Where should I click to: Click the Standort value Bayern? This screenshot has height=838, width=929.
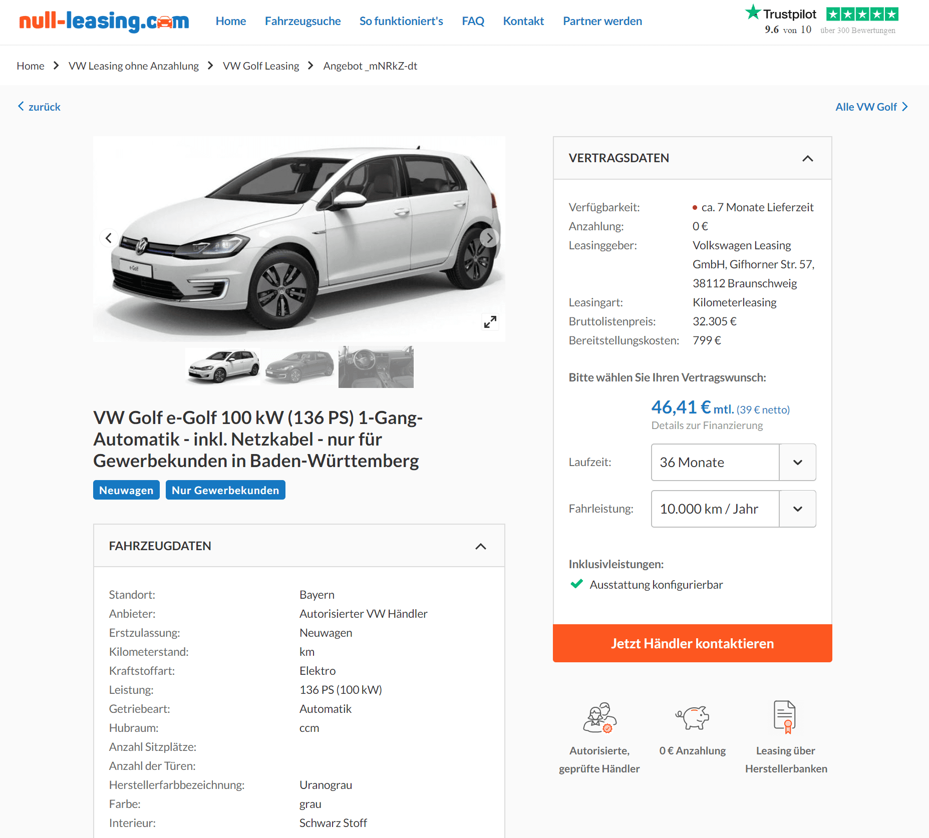(317, 595)
